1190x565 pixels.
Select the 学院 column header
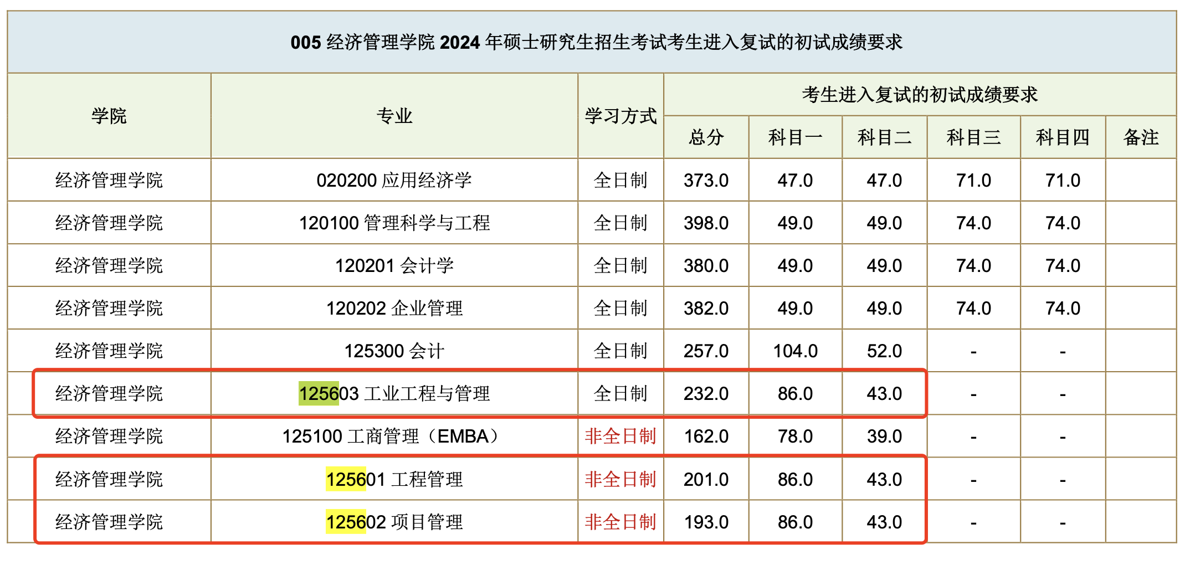pyautogui.click(x=109, y=116)
